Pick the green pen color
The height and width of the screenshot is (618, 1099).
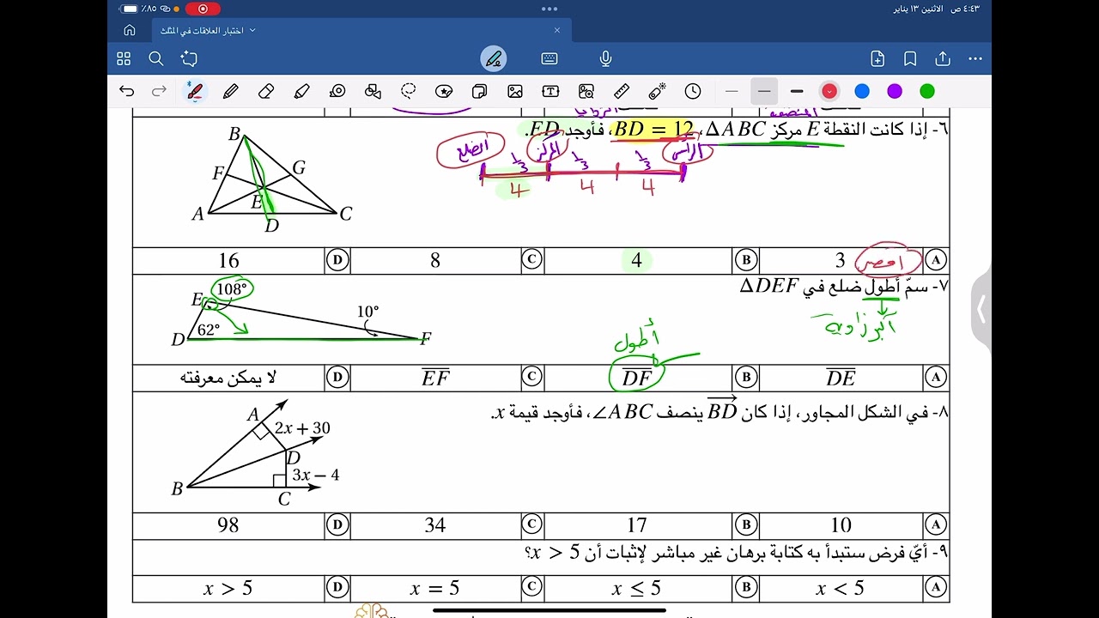tap(927, 91)
